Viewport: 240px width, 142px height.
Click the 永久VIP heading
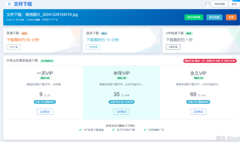(x=198, y=73)
